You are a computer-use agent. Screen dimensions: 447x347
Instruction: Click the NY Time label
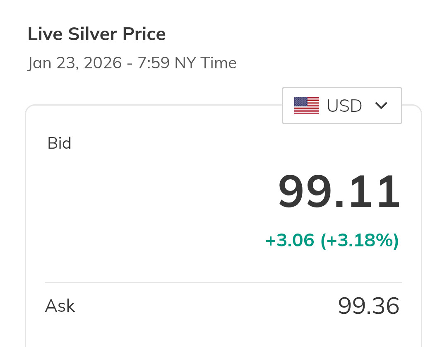tap(205, 63)
